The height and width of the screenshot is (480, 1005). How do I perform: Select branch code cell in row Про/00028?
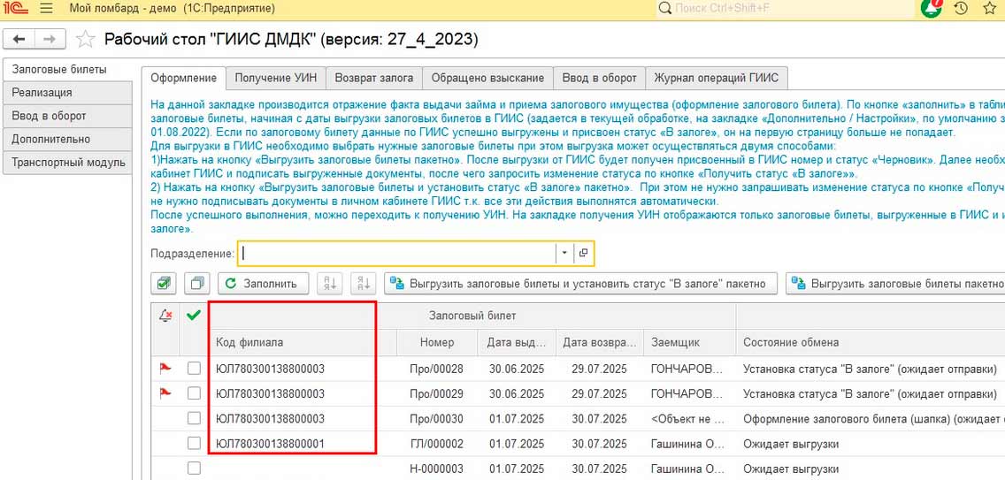point(303,369)
